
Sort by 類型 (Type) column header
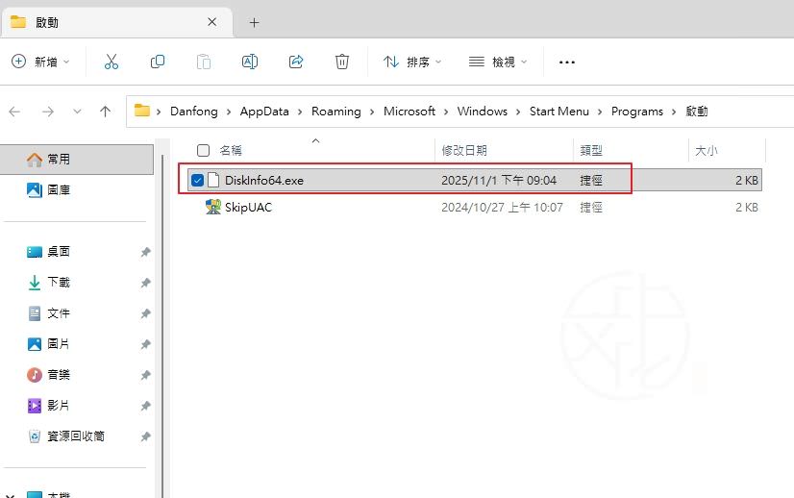click(591, 151)
